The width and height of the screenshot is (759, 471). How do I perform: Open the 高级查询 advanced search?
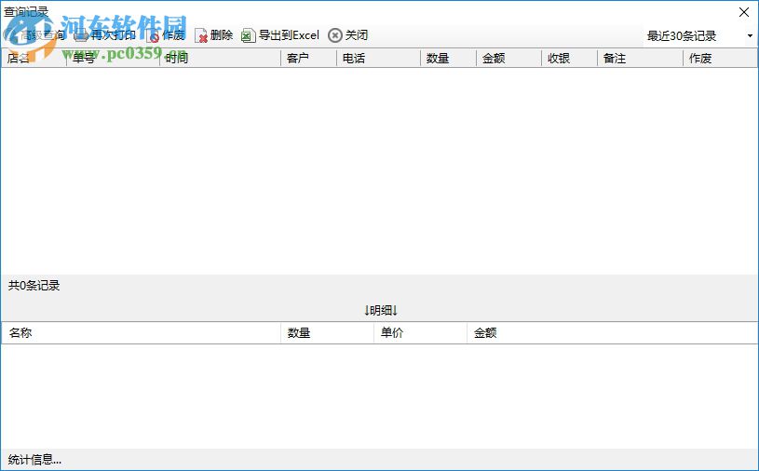click(34, 34)
